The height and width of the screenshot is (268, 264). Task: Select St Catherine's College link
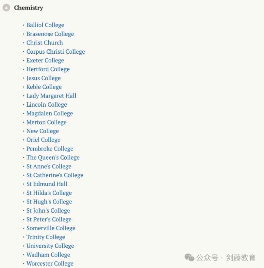[55, 175]
